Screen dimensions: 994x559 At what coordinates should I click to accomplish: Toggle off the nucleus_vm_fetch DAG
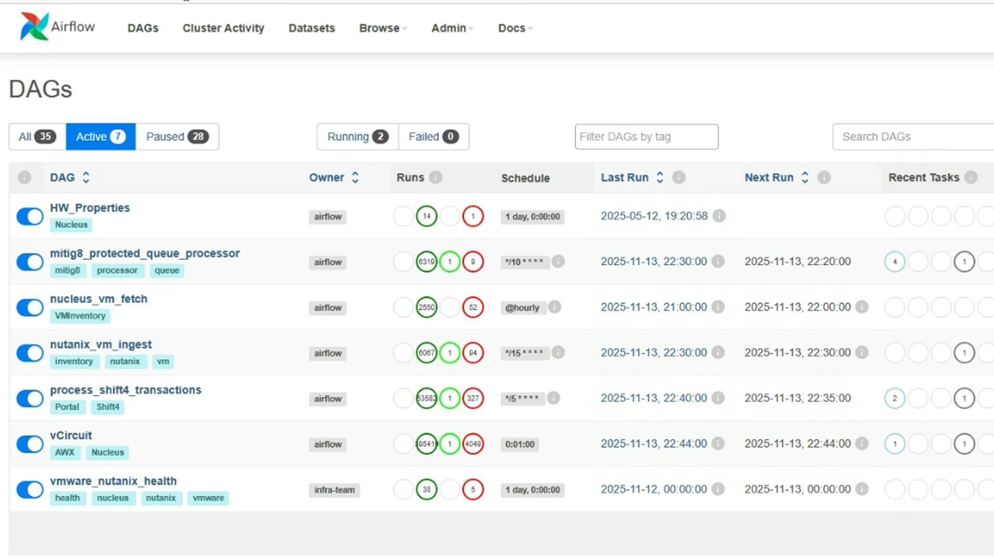[30, 307]
